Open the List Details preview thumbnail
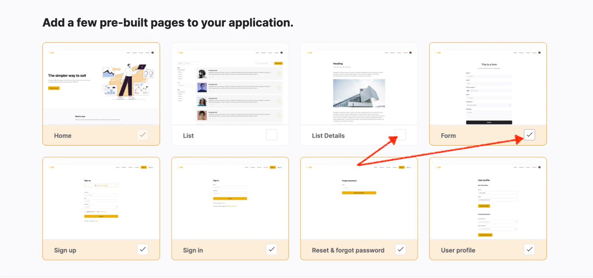Image resolution: width=593 pixels, height=278 pixels. coord(359,84)
